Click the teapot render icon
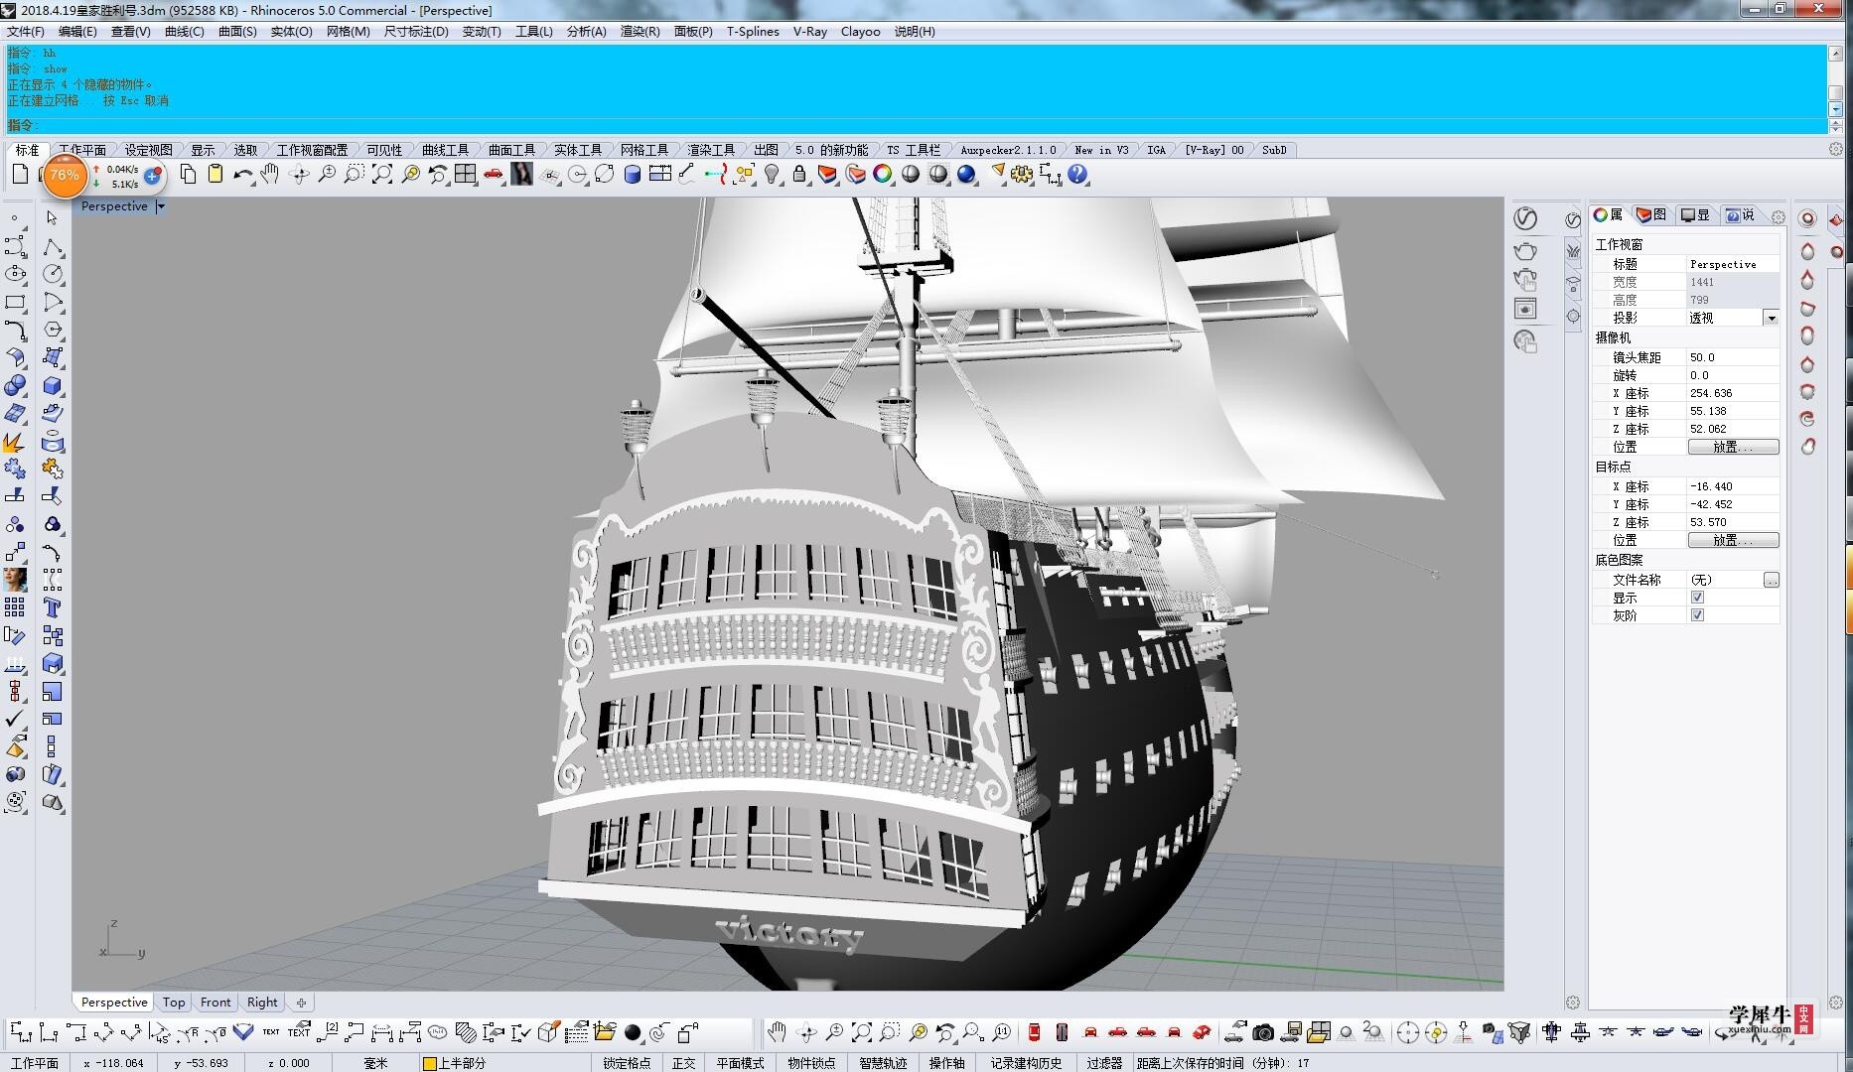1853x1072 pixels. (x=1525, y=250)
